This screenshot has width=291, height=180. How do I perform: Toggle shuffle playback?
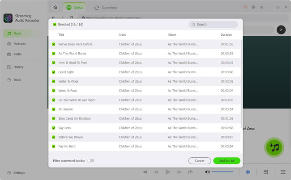pyautogui.click(x=145, y=172)
